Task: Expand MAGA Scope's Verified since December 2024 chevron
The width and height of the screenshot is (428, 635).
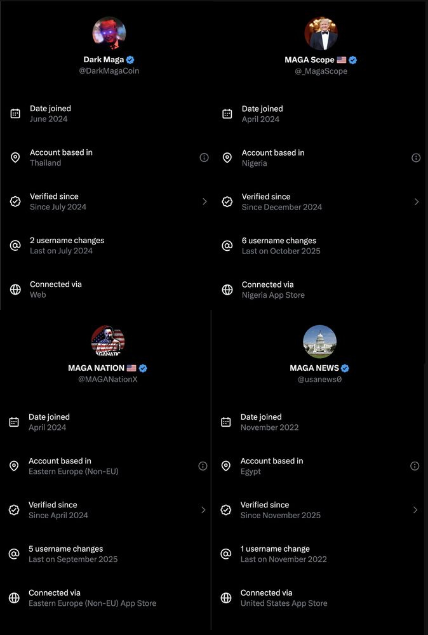Action: tap(417, 201)
